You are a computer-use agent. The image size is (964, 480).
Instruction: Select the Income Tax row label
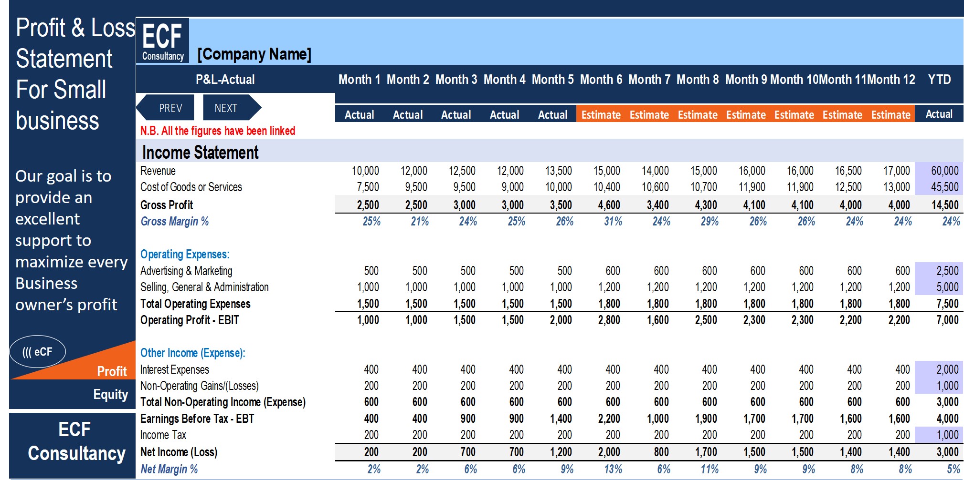(x=163, y=435)
